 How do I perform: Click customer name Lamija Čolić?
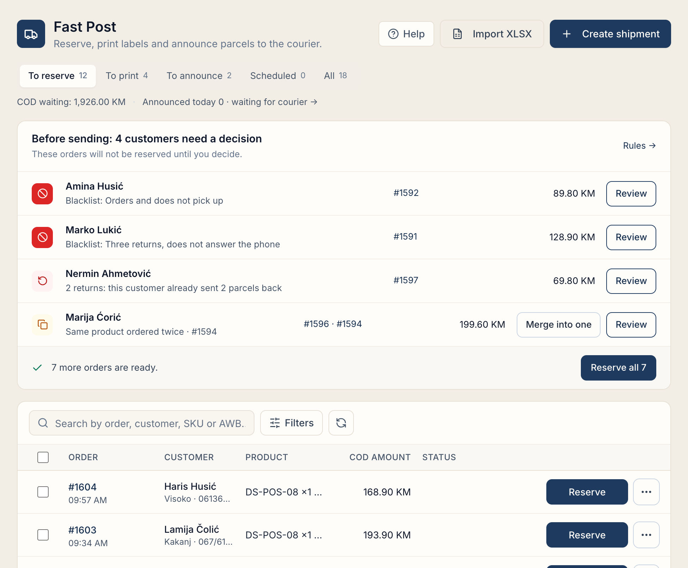click(x=192, y=529)
